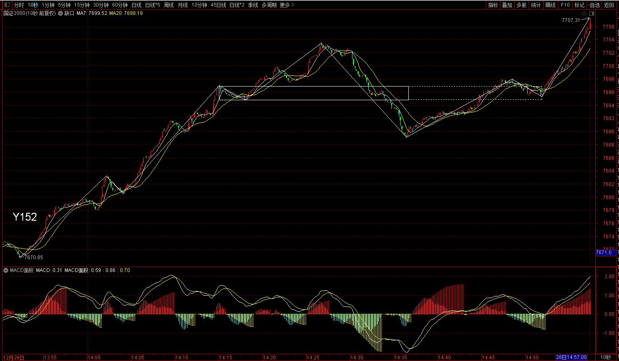This screenshot has width=619, height=361.
Task: Expand the MACD面积 indicator dropdown
Action: (x=6, y=270)
